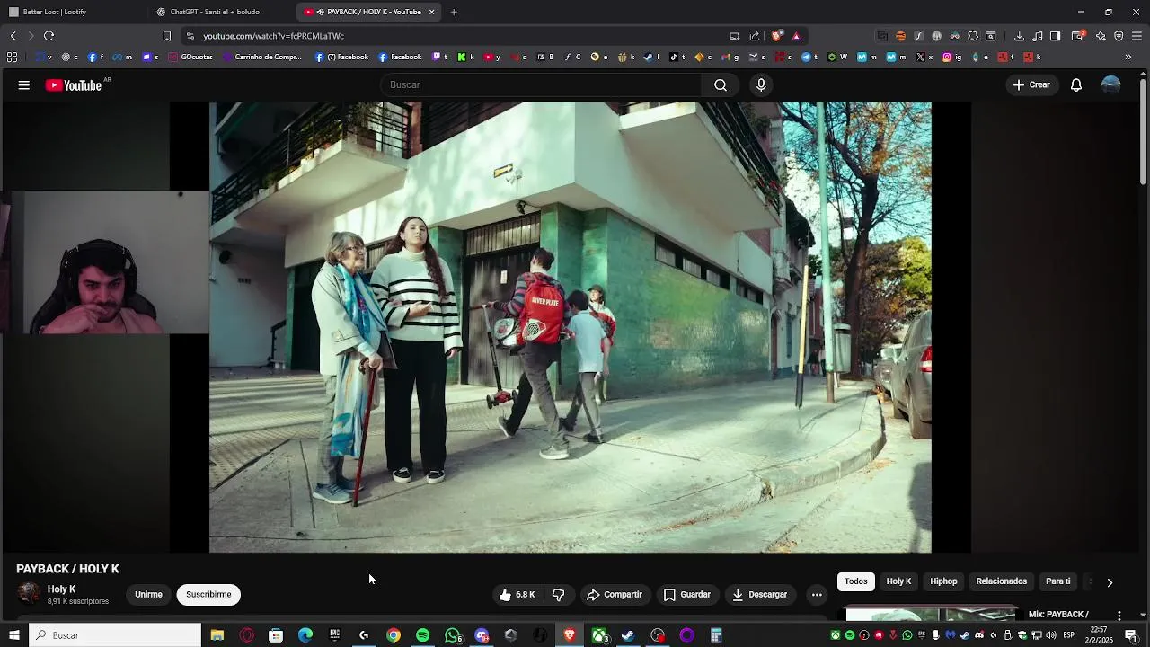Open File Explorer from the taskbar
Screen dimensions: 1150x647
[217, 635]
